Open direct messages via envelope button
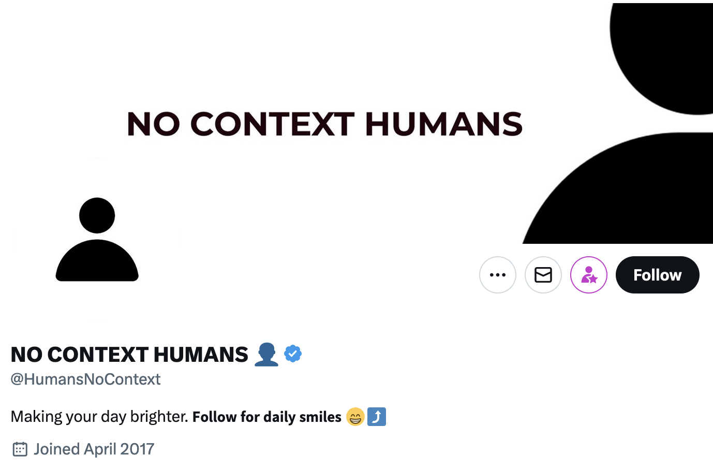 pos(543,275)
